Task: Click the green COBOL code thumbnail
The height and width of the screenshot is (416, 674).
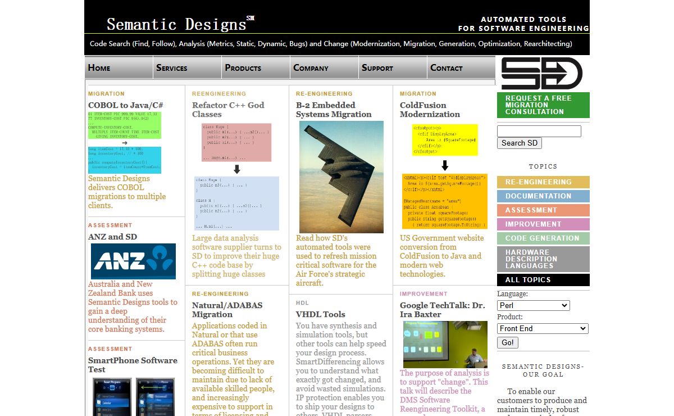Action: pyautogui.click(x=125, y=125)
